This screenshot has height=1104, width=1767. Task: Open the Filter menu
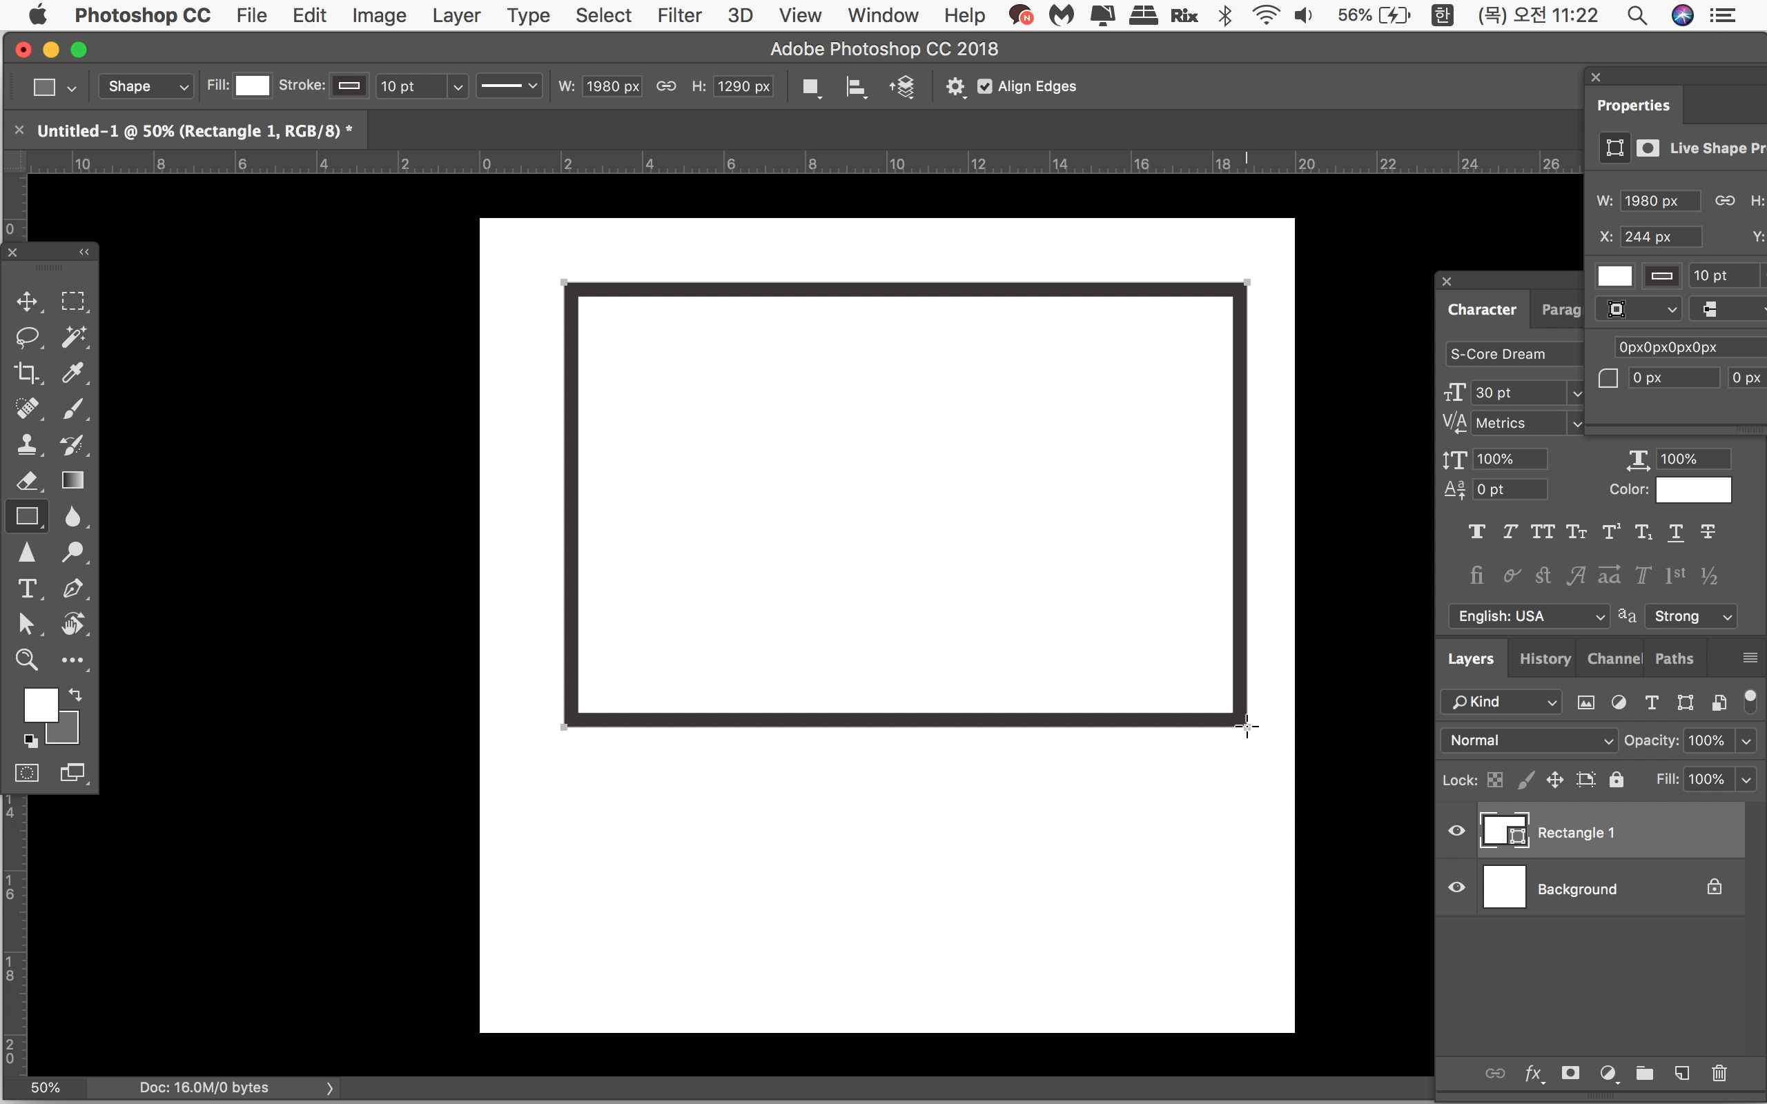(x=679, y=15)
